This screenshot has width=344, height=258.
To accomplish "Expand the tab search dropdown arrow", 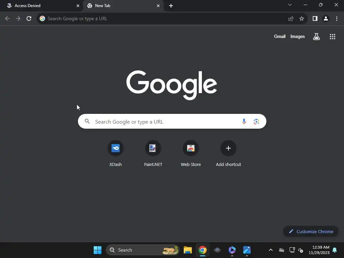I will [x=290, y=5].
